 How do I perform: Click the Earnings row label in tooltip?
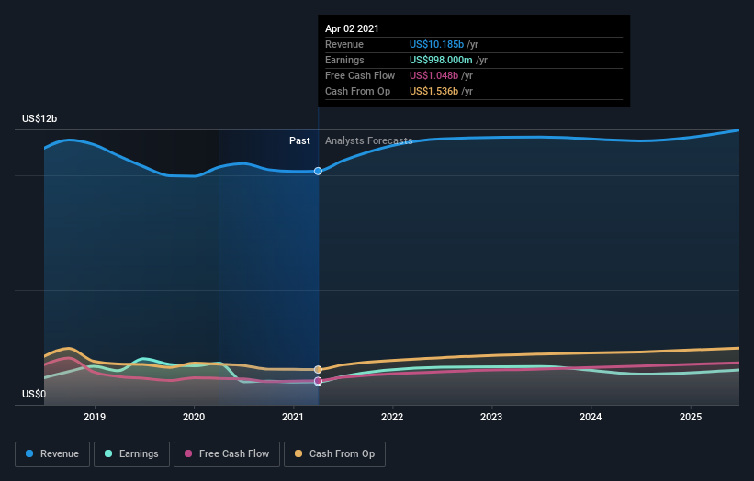[344, 60]
